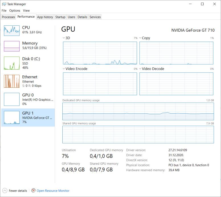Change the Video Decode engine dropdown
This screenshot has height=197, width=221.
[140, 69]
